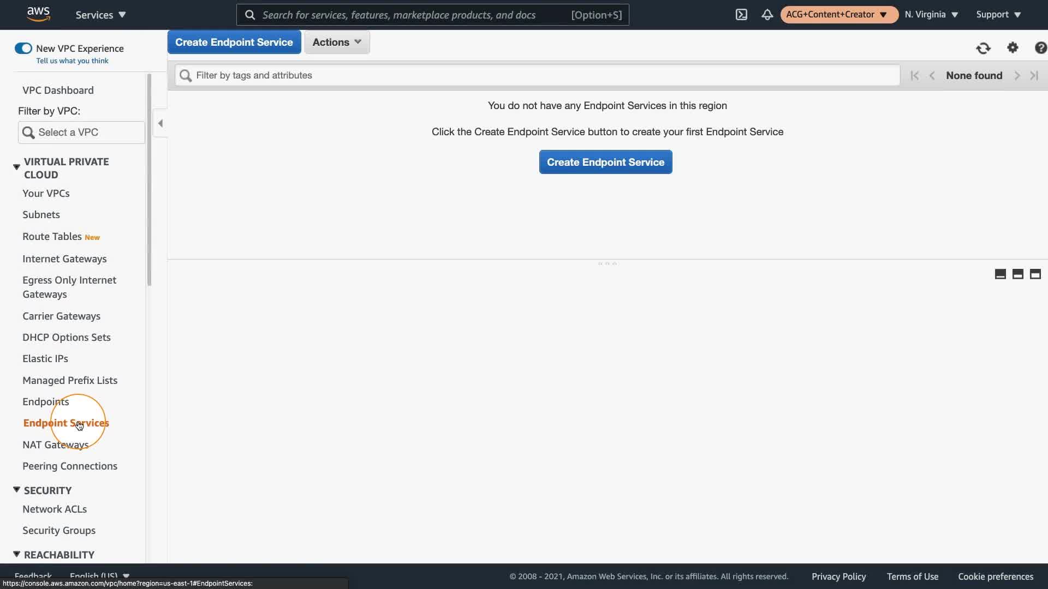Set details pane to minimized layout

[1000, 274]
